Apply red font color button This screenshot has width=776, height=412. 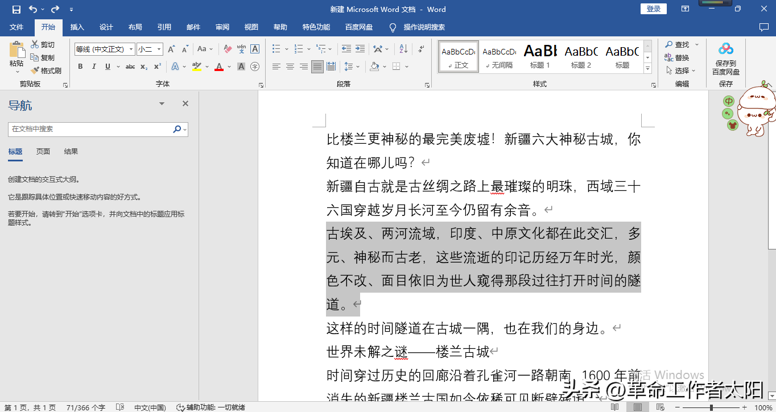click(219, 66)
